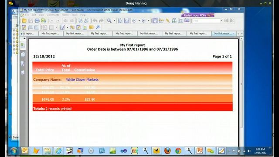Click the Save disk icon in toolbar
This screenshot has height=157, width=279.
[x=31, y=21]
